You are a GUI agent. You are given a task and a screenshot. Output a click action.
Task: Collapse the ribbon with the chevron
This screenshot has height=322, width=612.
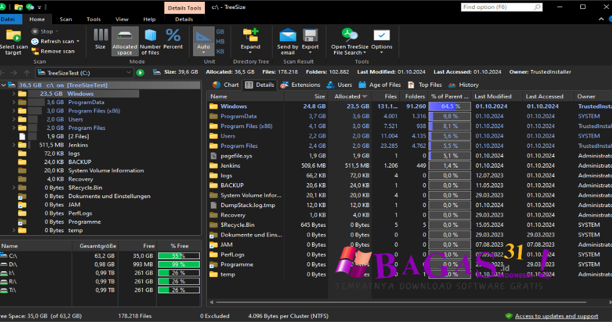pos(601,19)
